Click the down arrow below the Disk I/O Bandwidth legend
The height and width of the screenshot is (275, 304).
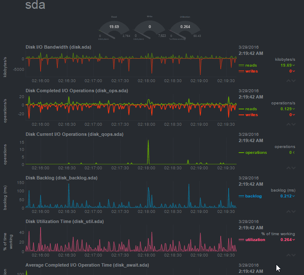pyautogui.click(x=293, y=80)
